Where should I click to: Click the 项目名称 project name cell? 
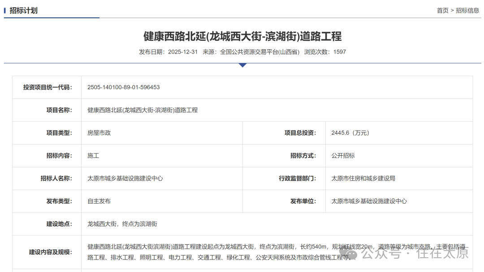(x=143, y=110)
